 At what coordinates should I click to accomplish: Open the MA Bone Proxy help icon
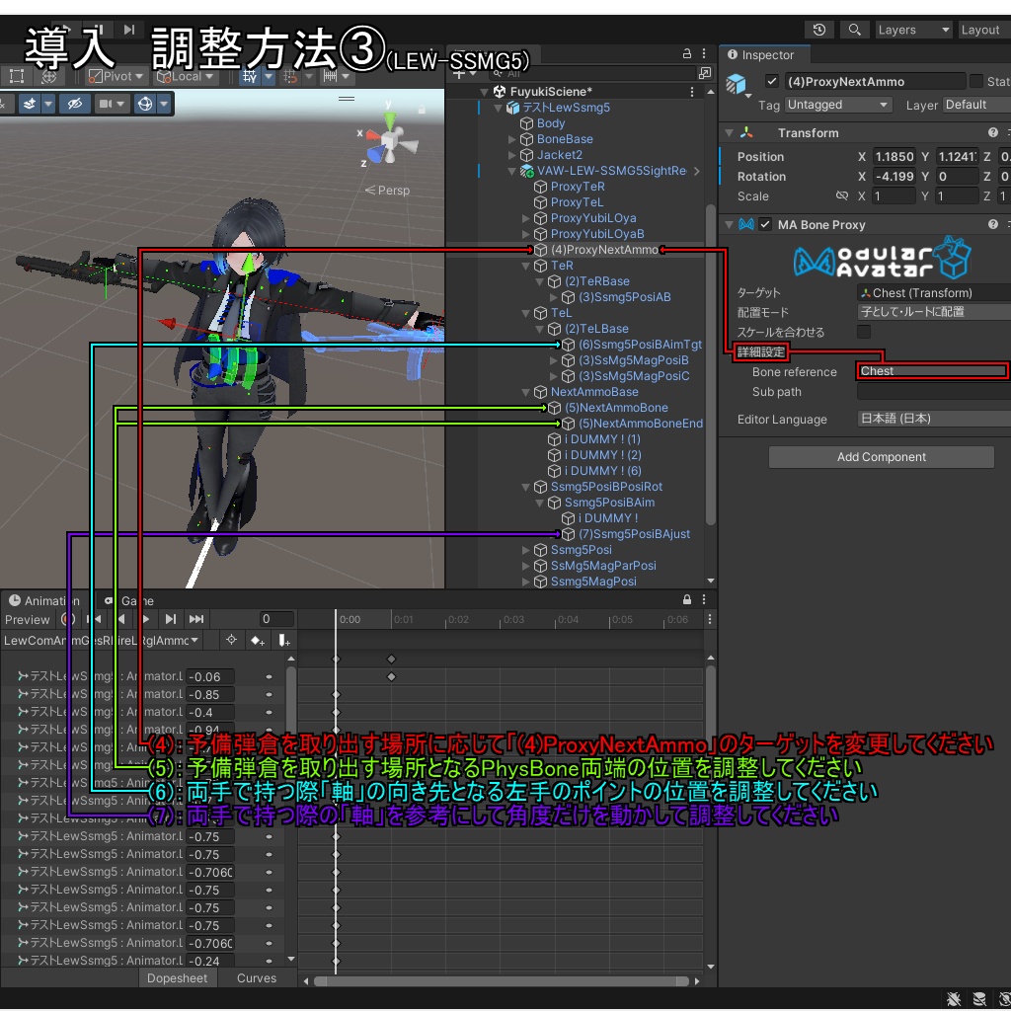(x=993, y=224)
